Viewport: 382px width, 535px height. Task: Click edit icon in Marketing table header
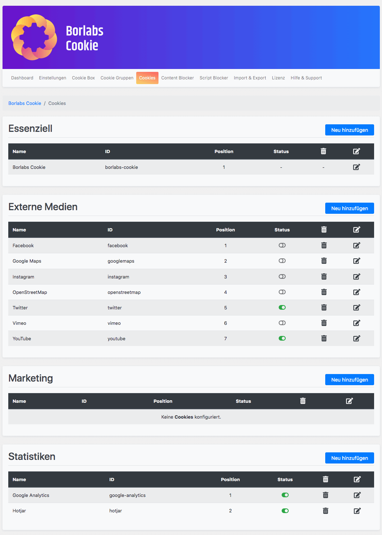pyautogui.click(x=349, y=401)
